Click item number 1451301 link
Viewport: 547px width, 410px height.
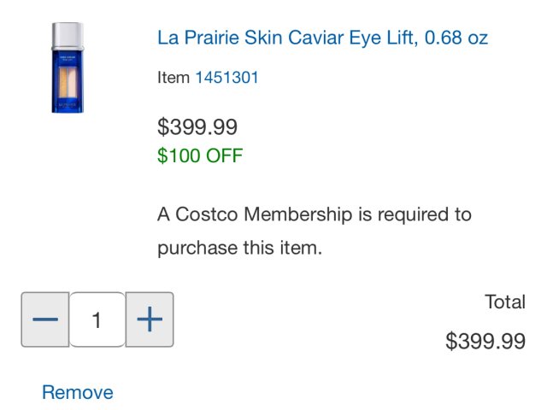coord(226,78)
